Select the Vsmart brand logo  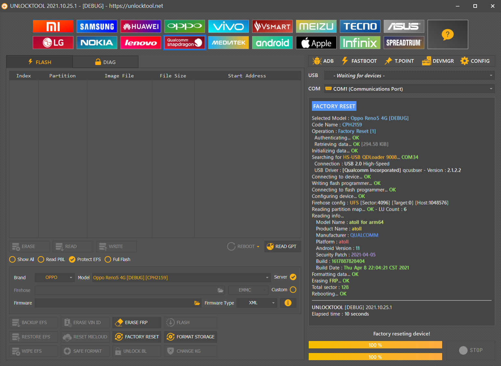coord(272,26)
